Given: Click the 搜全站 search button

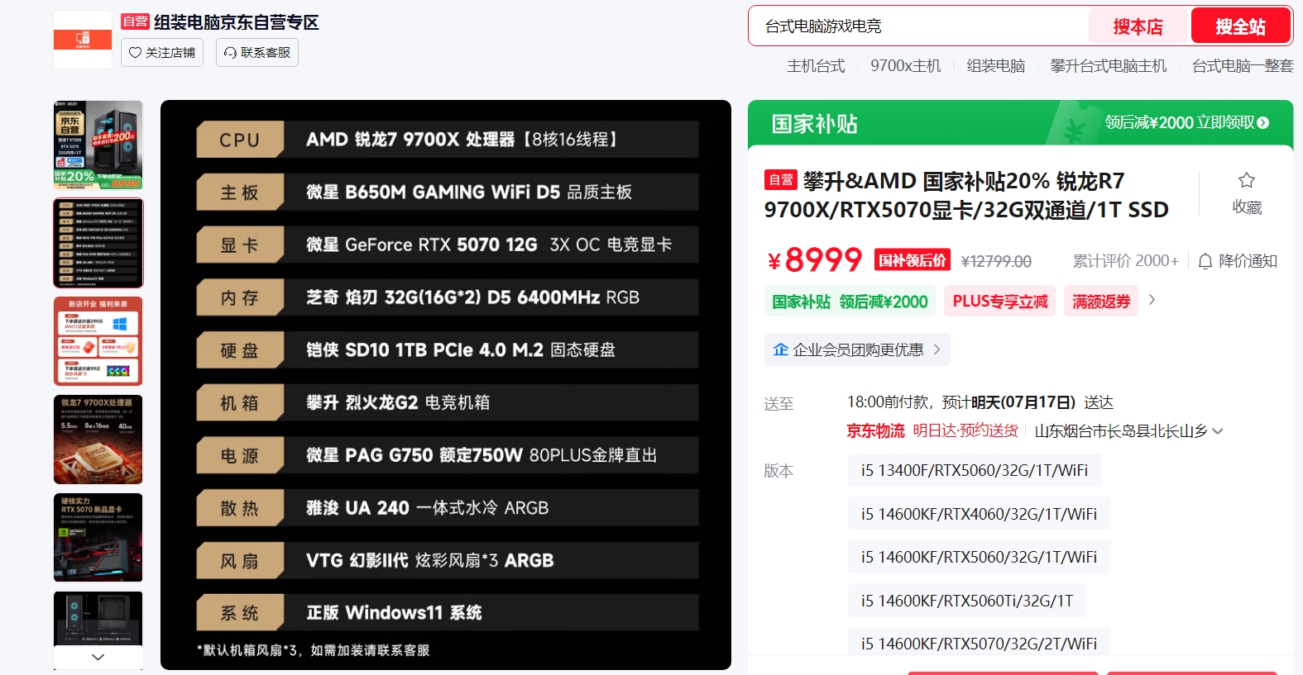Looking at the screenshot, I should coord(1240,26).
